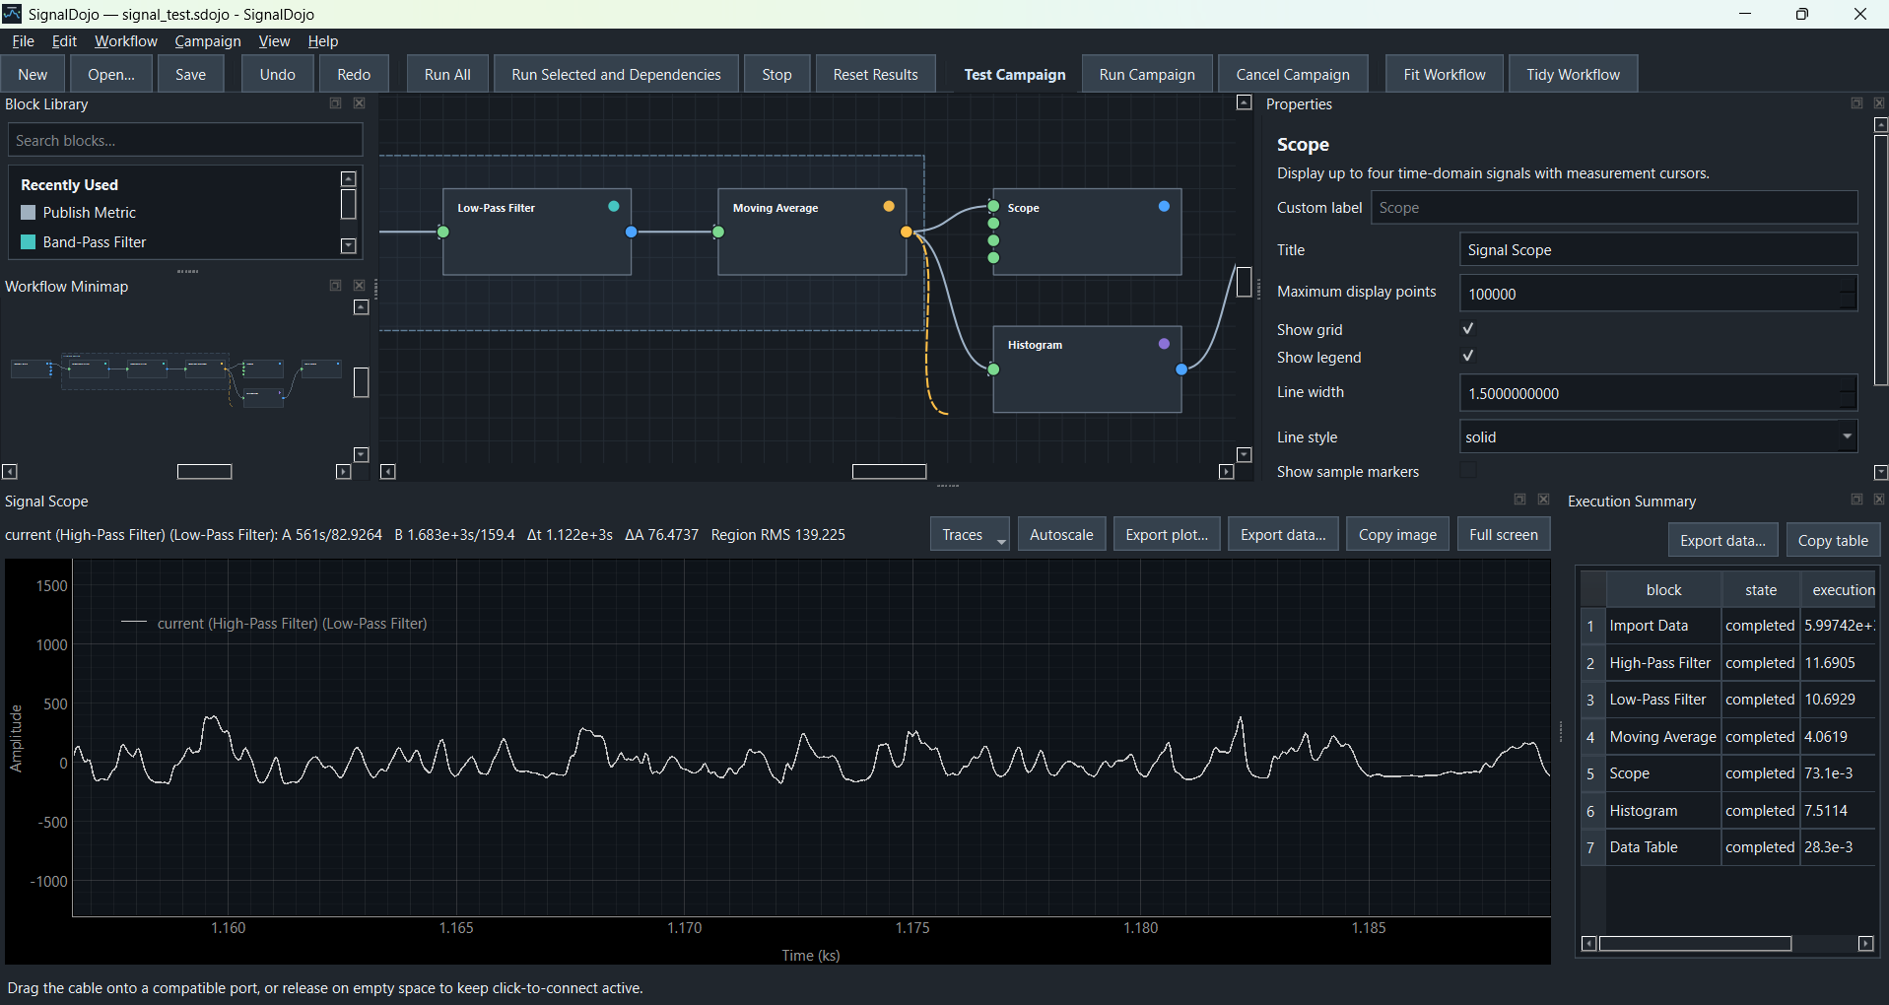The width and height of the screenshot is (1889, 1005).
Task: Click the Moving Average input port
Action: tap(718, 232)
